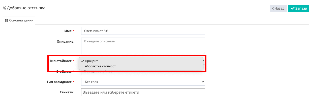The width and height of the screenshot is (309, 111).
Task: Click the checkmark icon in Запази button
Action: tap(293, 8)
